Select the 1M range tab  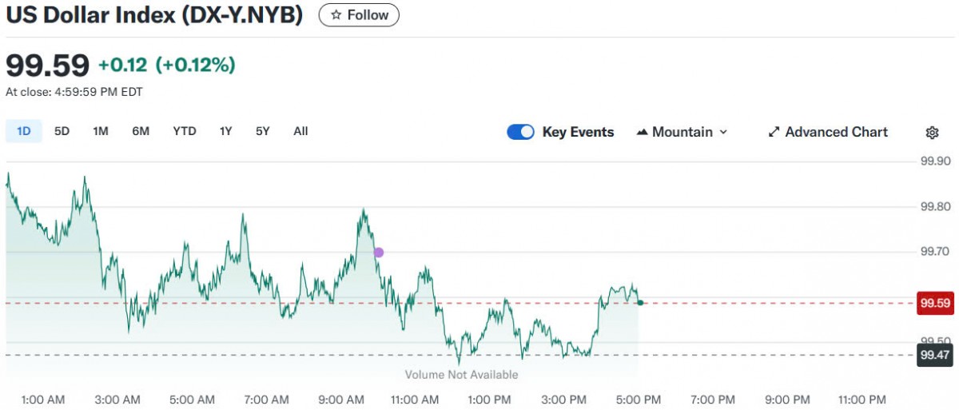pyautogui.click(x=100, y=131)
